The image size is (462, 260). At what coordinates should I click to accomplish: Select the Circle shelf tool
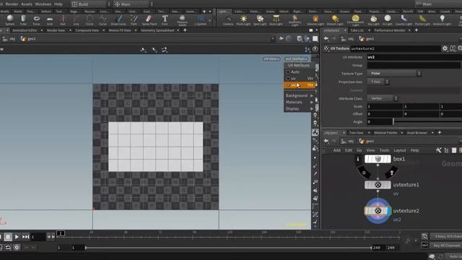(x=90, y=20)
